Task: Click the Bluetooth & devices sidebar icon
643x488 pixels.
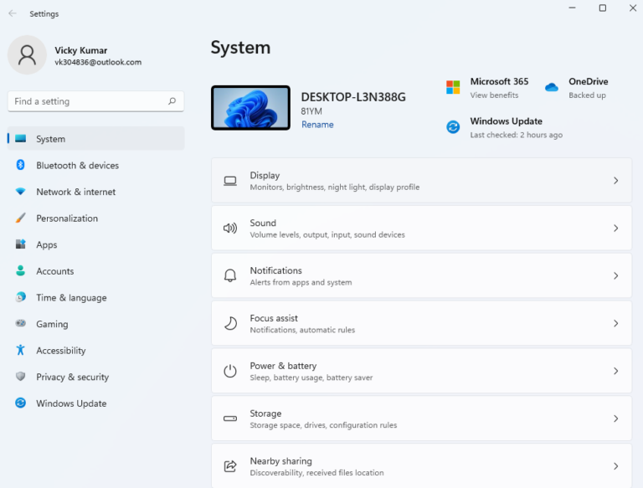Action: pos(21,166)
